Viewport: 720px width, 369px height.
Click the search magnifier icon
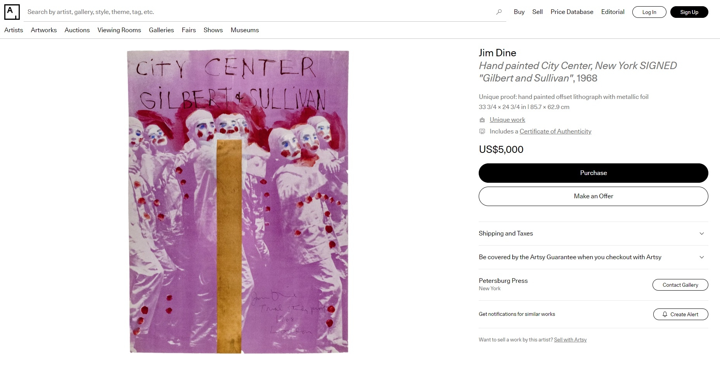click(x=499, y=12)
